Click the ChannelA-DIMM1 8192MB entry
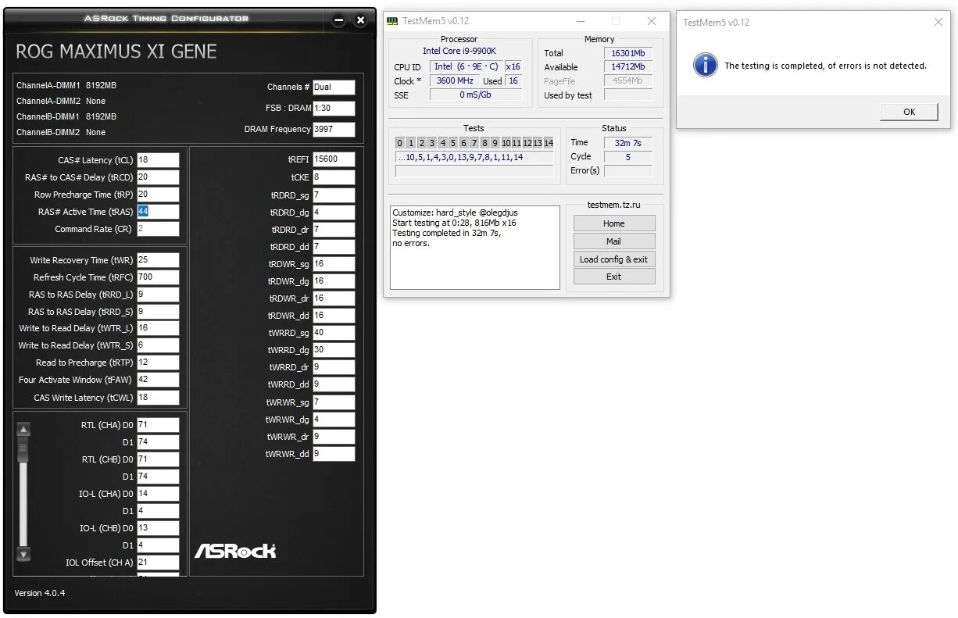The height and width of the screenshot is (618, 958). 66,85
